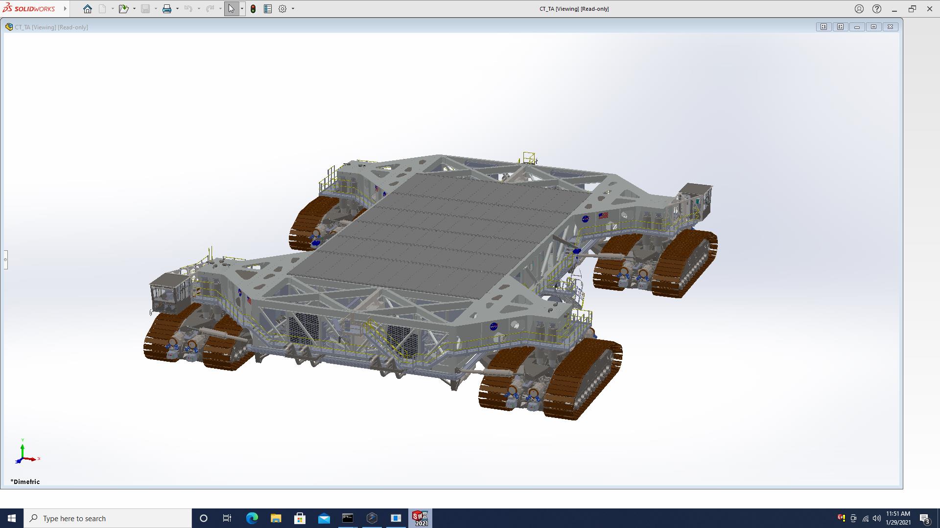Toggle the Select arrow tool
The width and height of the screenshot is (940, 528).
(231, 9)
